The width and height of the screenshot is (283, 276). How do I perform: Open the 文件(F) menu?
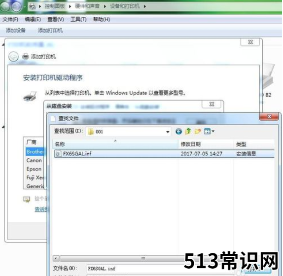pos(10,19)
